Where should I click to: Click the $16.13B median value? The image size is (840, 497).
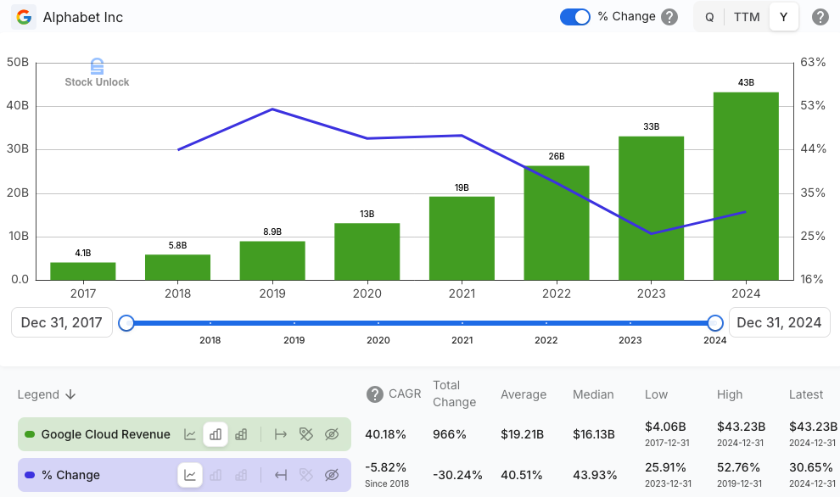click(x=594, y=434)
